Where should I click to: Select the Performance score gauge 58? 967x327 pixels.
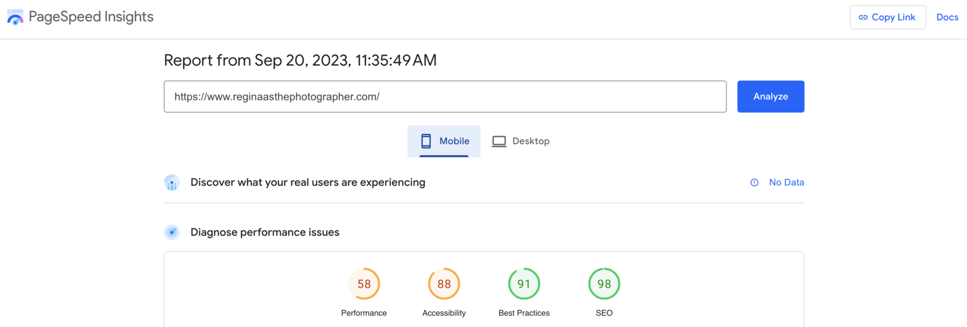click(x=364, y=284)
